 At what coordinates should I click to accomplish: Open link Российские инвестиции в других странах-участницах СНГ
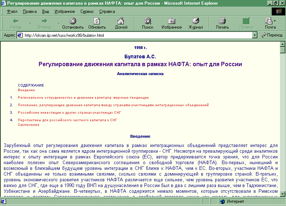click(67, 112)
